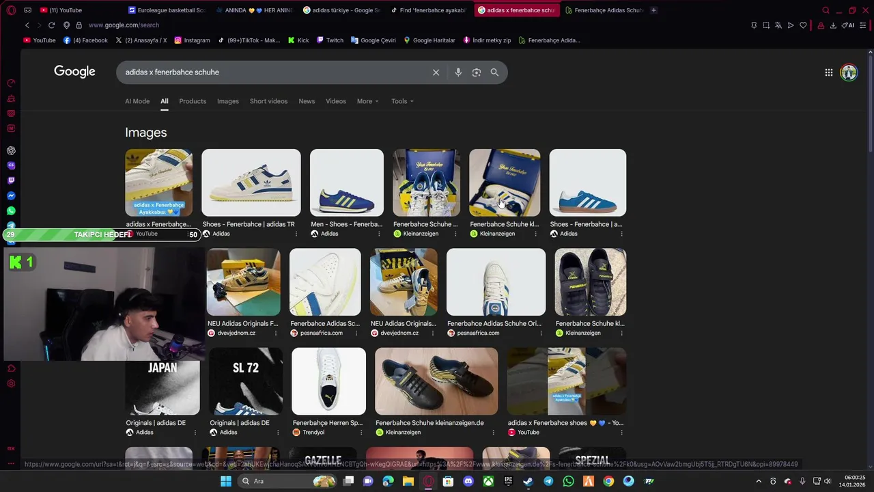Show hidden system tray icons
874x492 pixels.
coord(758,481)
